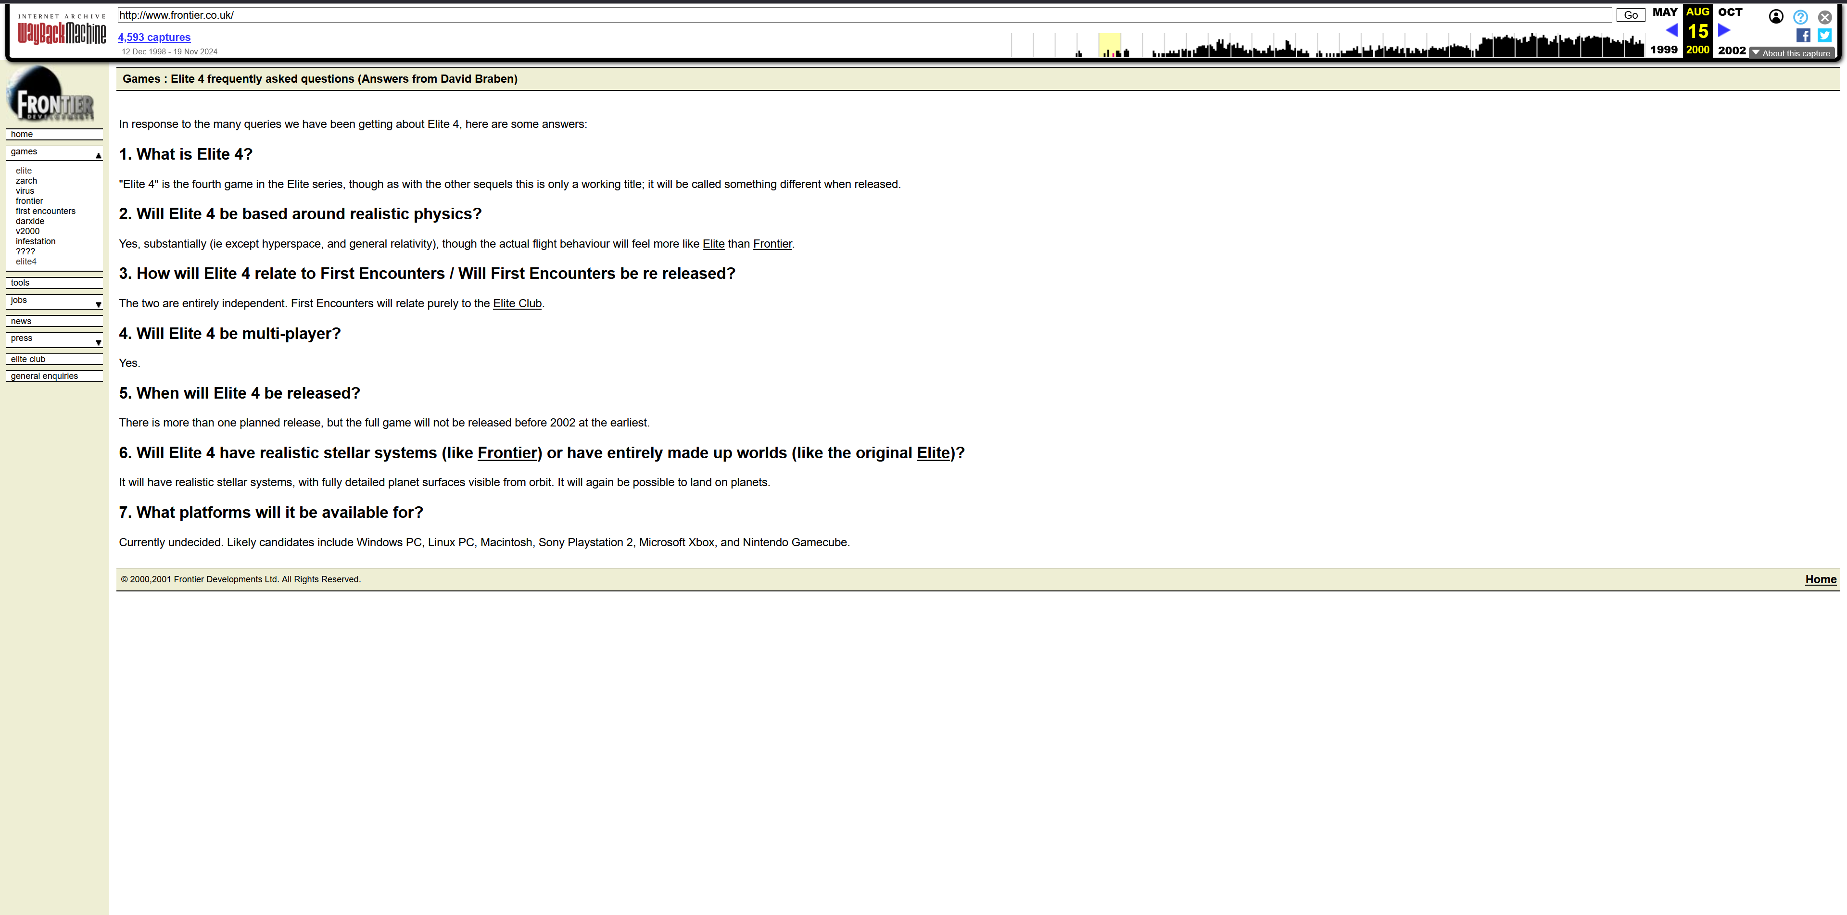This screenshot has width=1847, height=915.
Task: Jump to the OCT 2002 capture
Action: point(1730,12)
